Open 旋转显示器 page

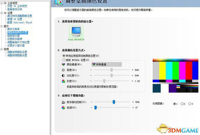click(x=13, y=36)
